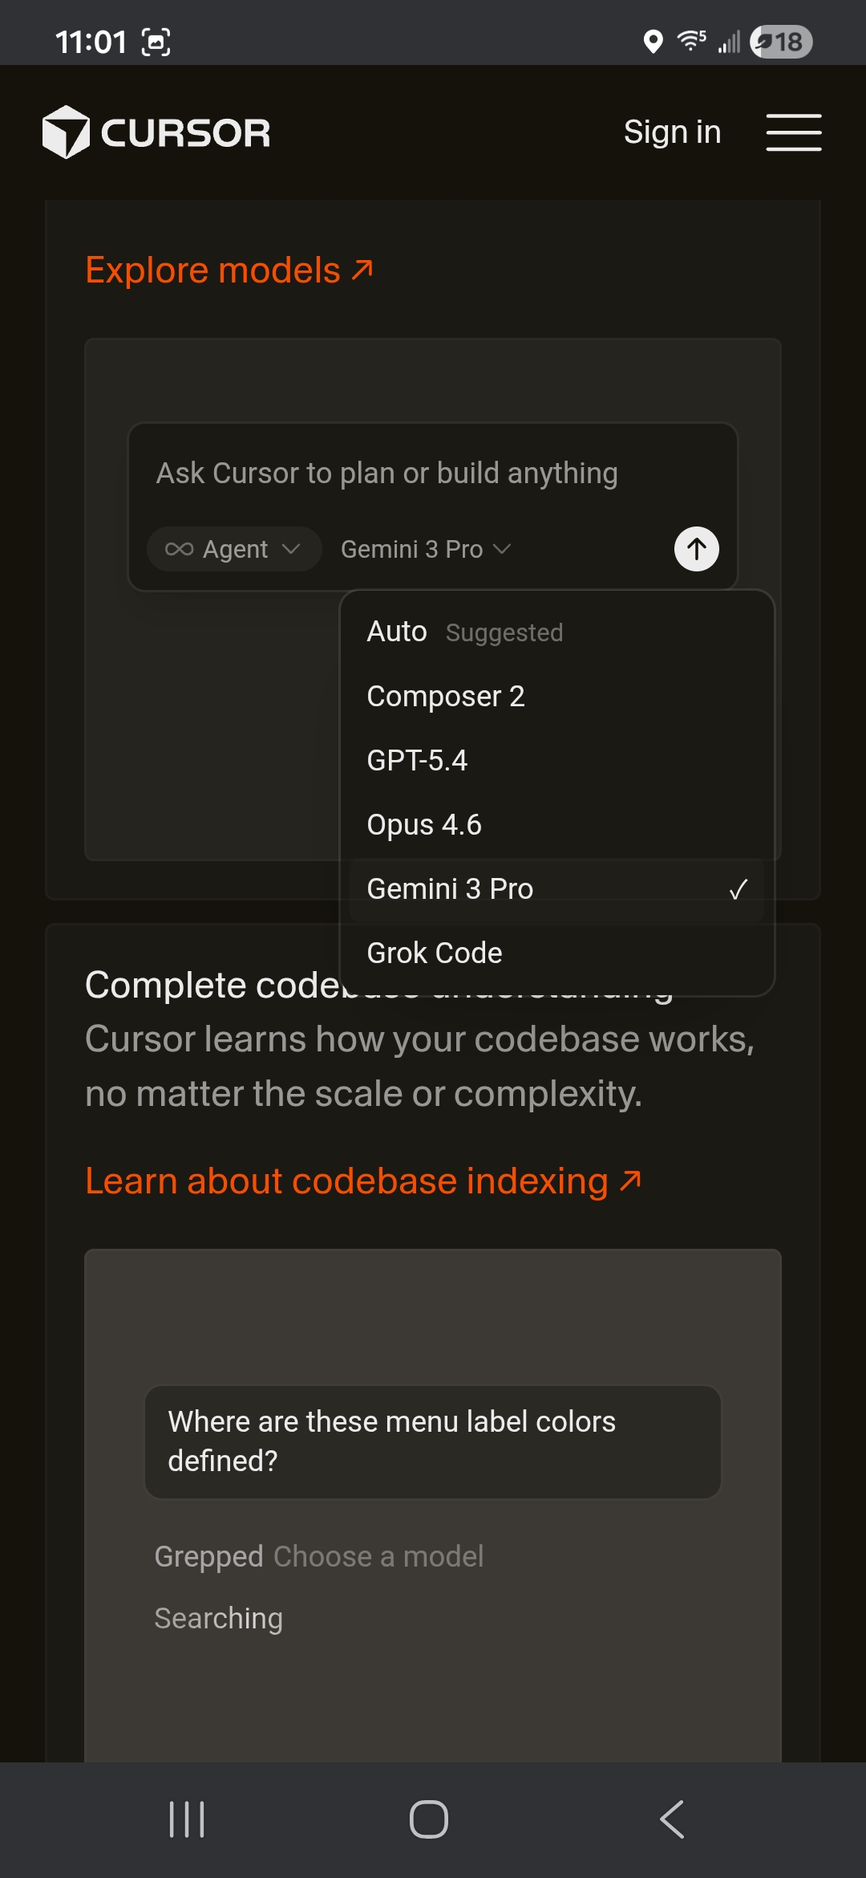Tap the Cursor cube logo
This screenshot has height=1878, width=866.
click(x=66, y=132)
